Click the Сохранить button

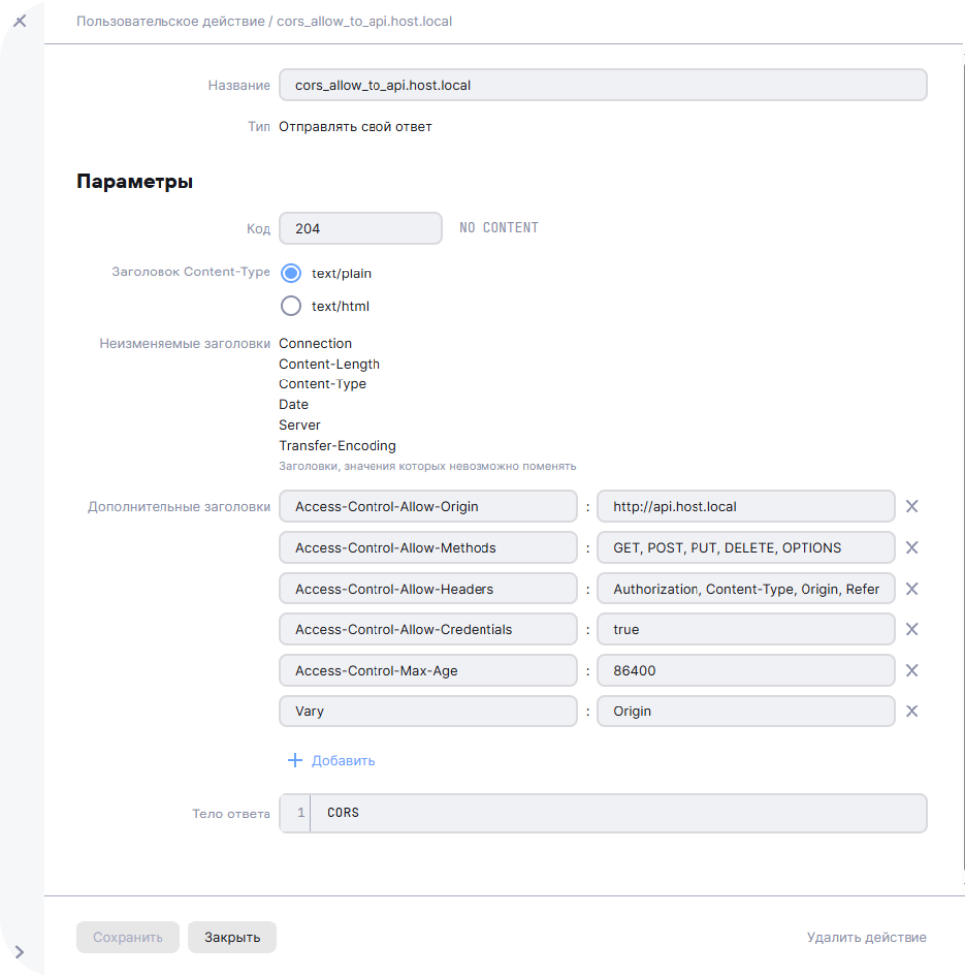click(x=128, y=937)
